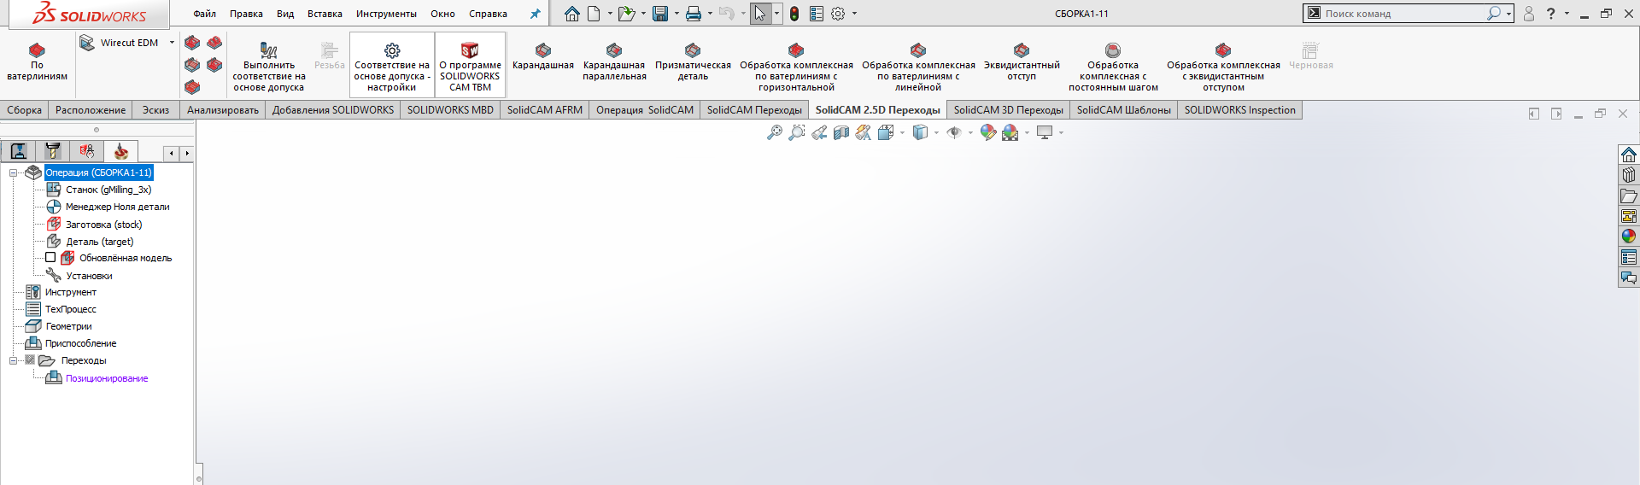
Task: Open the SolidCAM manager tab icon
Action: pos(120,152)
